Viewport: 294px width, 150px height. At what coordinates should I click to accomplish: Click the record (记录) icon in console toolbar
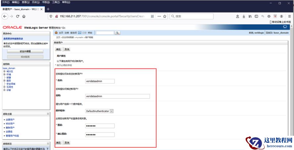(80, 33)
